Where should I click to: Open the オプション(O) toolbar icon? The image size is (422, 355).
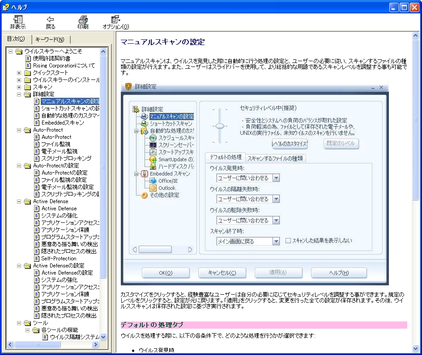[x=116, y=19]
